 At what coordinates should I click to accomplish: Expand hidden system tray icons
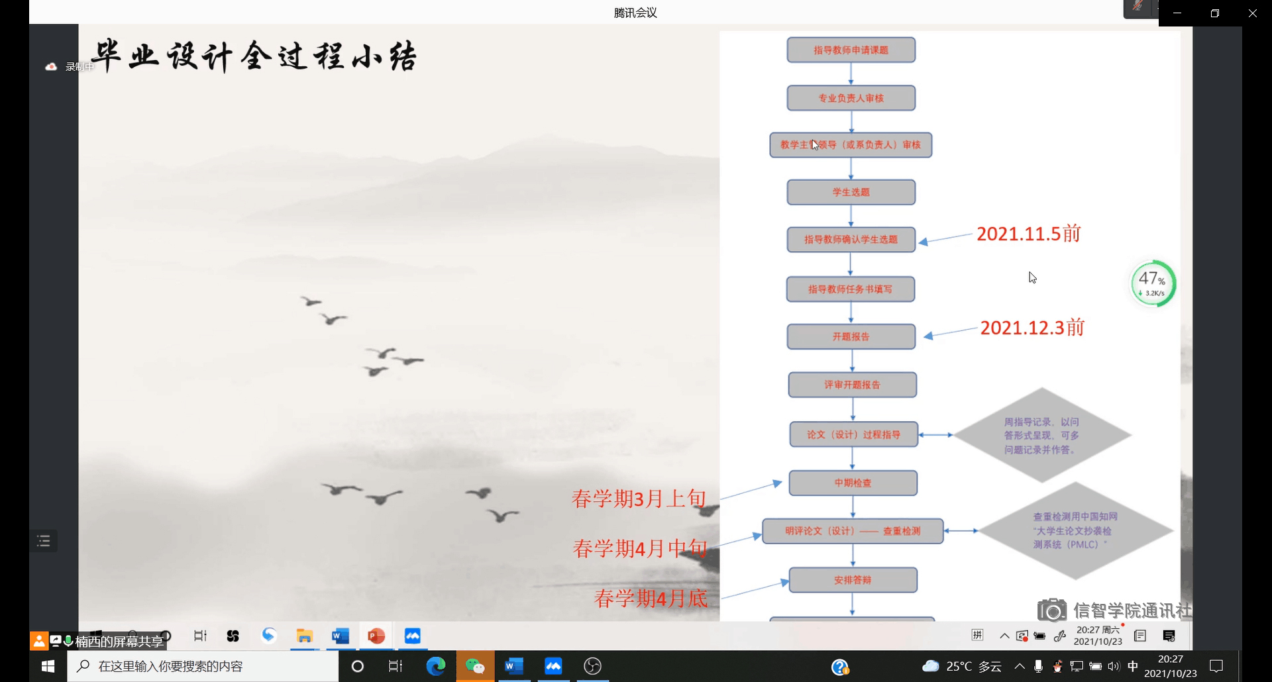tap(1020, 666)
